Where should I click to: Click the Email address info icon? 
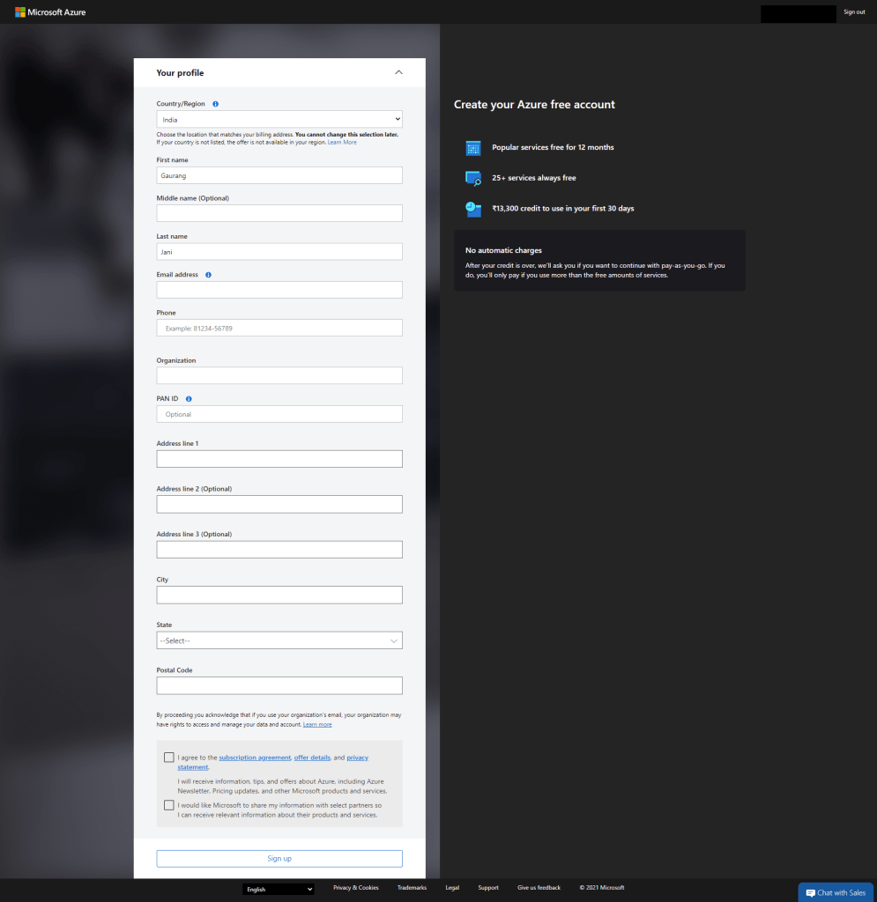pos(209,275)
